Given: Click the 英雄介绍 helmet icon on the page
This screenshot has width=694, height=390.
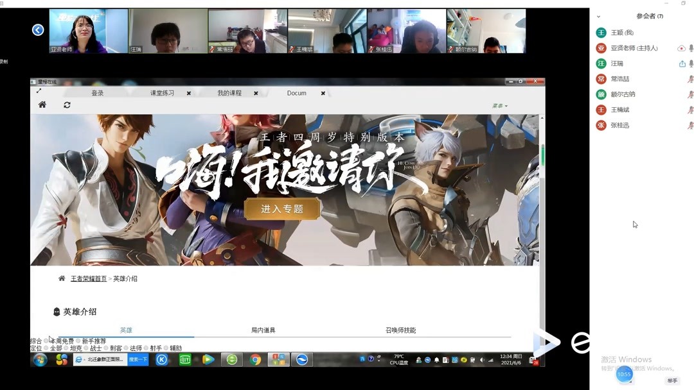Looking at the screenshot, I should tap(57, 312).
